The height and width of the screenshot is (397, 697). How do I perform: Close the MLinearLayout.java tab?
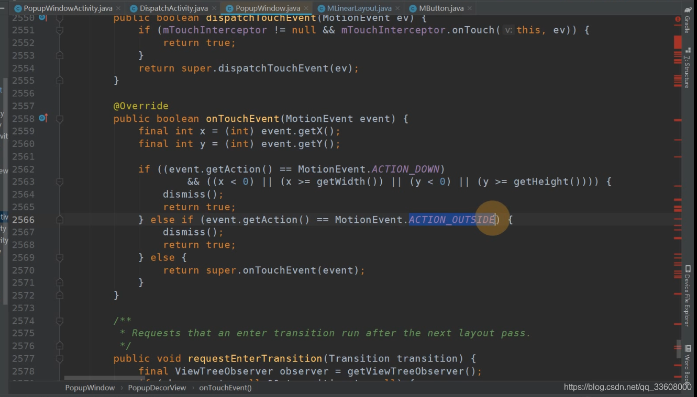click(397, 8)
